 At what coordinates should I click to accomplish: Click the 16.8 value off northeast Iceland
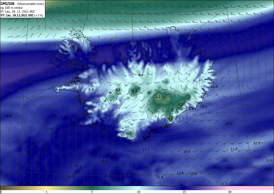[203, 51]
